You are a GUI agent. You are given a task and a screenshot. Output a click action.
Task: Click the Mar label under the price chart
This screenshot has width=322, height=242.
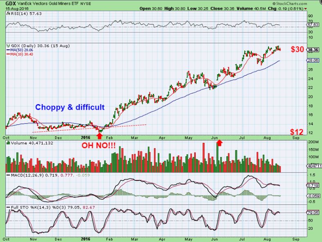click(134, 138)
